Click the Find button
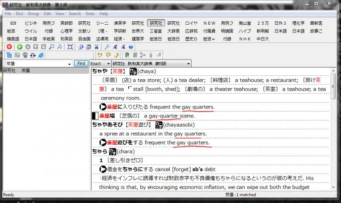The height and width of the screenshot is (203, 341). (x=81, y=63)
